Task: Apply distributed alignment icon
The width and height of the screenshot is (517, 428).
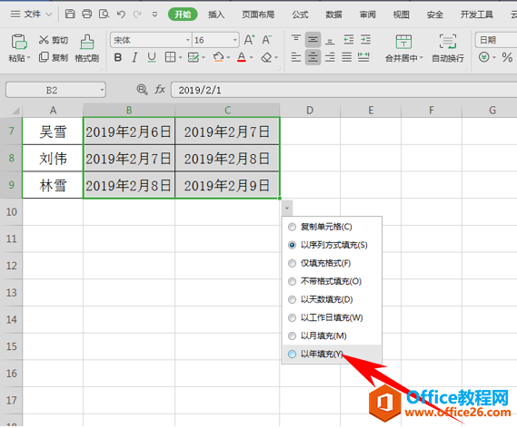Action: tap(363, 57)
